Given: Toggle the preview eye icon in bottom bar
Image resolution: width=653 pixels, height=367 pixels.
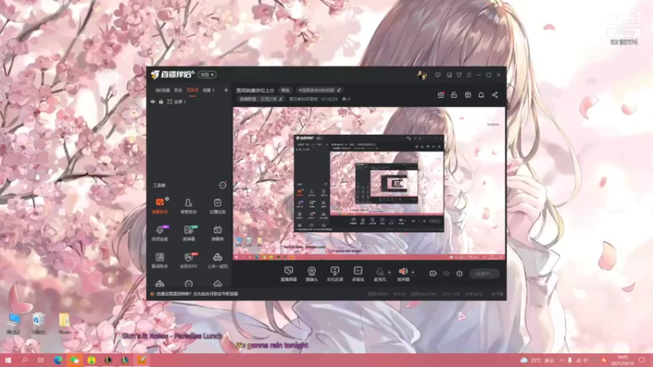Looking at the screenshot, I should pyautogui.click(x=446, y=273).
